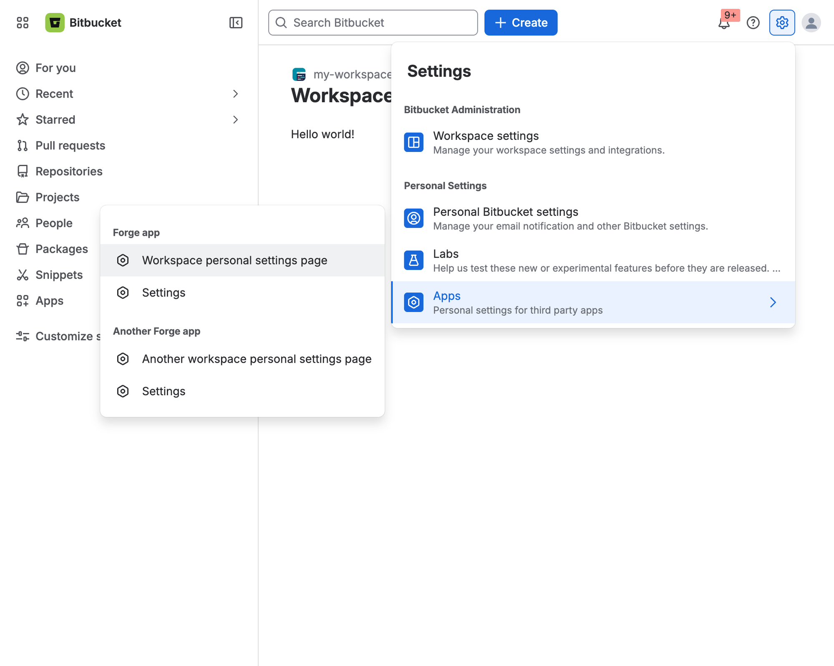The image size is (834, 666).
Task: Click the search magnifier icon
Action: (x=282, y=23)
